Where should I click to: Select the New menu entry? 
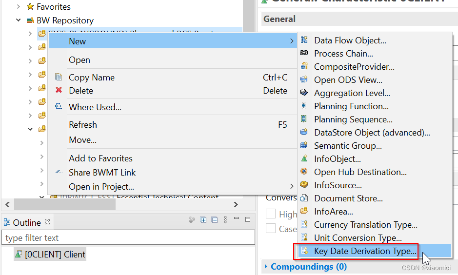(173, 41)
